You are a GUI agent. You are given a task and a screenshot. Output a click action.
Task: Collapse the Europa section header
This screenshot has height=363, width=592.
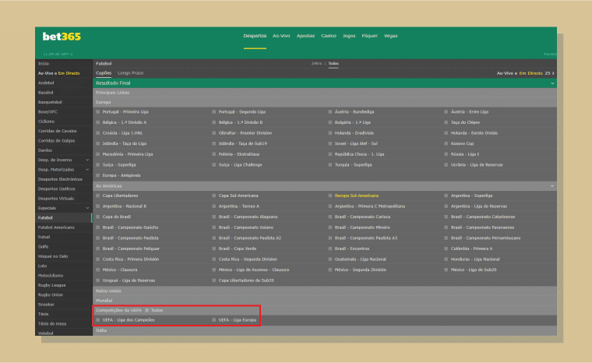point(325,102)
